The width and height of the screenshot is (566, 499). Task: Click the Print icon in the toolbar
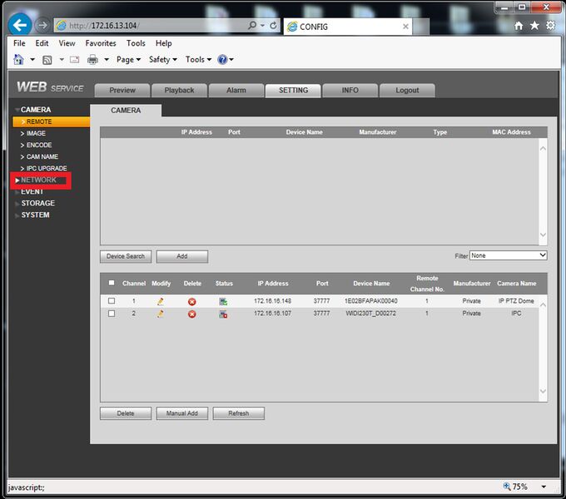[92, 60]
